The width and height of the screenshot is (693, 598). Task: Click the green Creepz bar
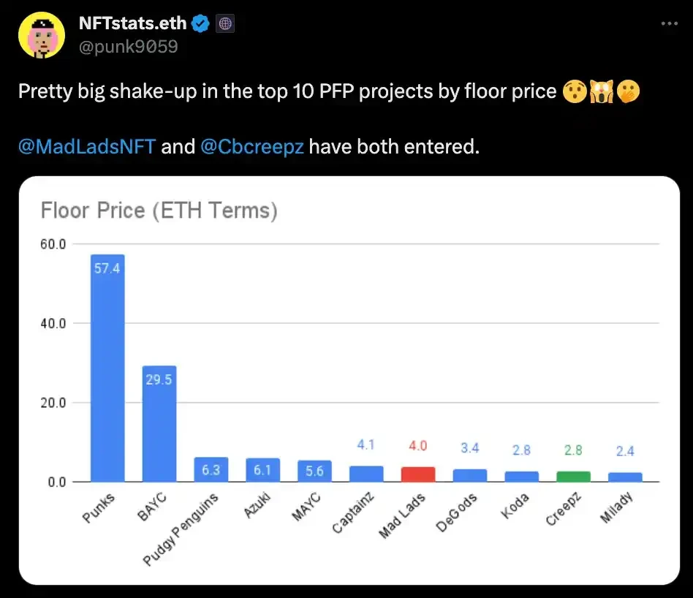point(574,476)
